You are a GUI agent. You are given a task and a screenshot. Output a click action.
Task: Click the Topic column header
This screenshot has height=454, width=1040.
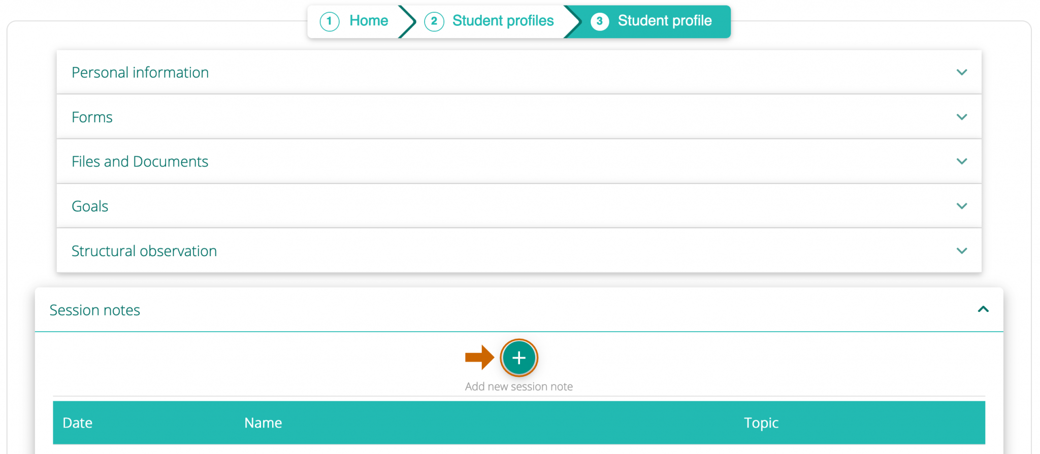point(761,423)
